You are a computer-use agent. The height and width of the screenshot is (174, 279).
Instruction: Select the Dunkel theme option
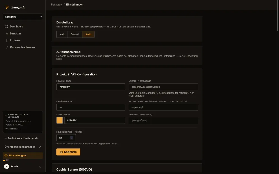tap(75, 35)
